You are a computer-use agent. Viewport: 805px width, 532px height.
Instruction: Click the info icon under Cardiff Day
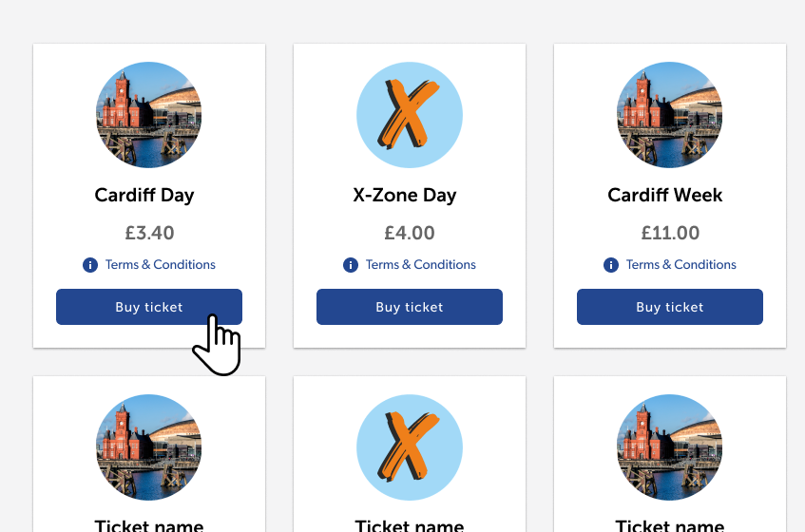(x=90, y=265)
